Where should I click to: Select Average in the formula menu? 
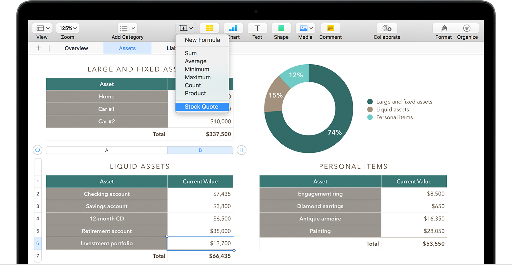pos(196,61)
